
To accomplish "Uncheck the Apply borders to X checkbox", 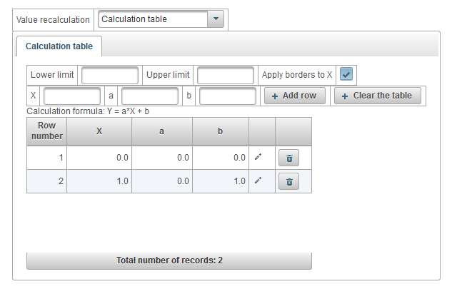I will click(346, 75).
